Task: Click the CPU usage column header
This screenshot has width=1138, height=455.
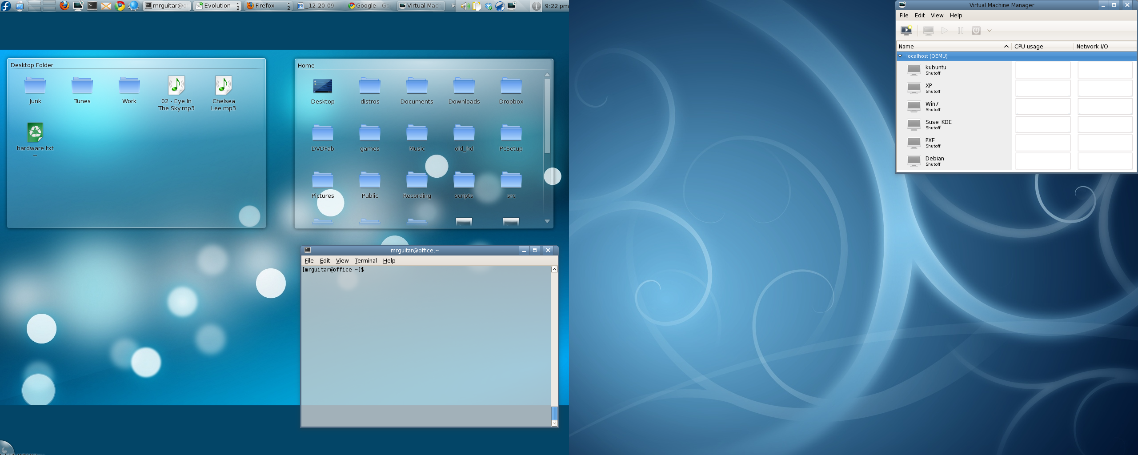Action: click(1042, 46)
